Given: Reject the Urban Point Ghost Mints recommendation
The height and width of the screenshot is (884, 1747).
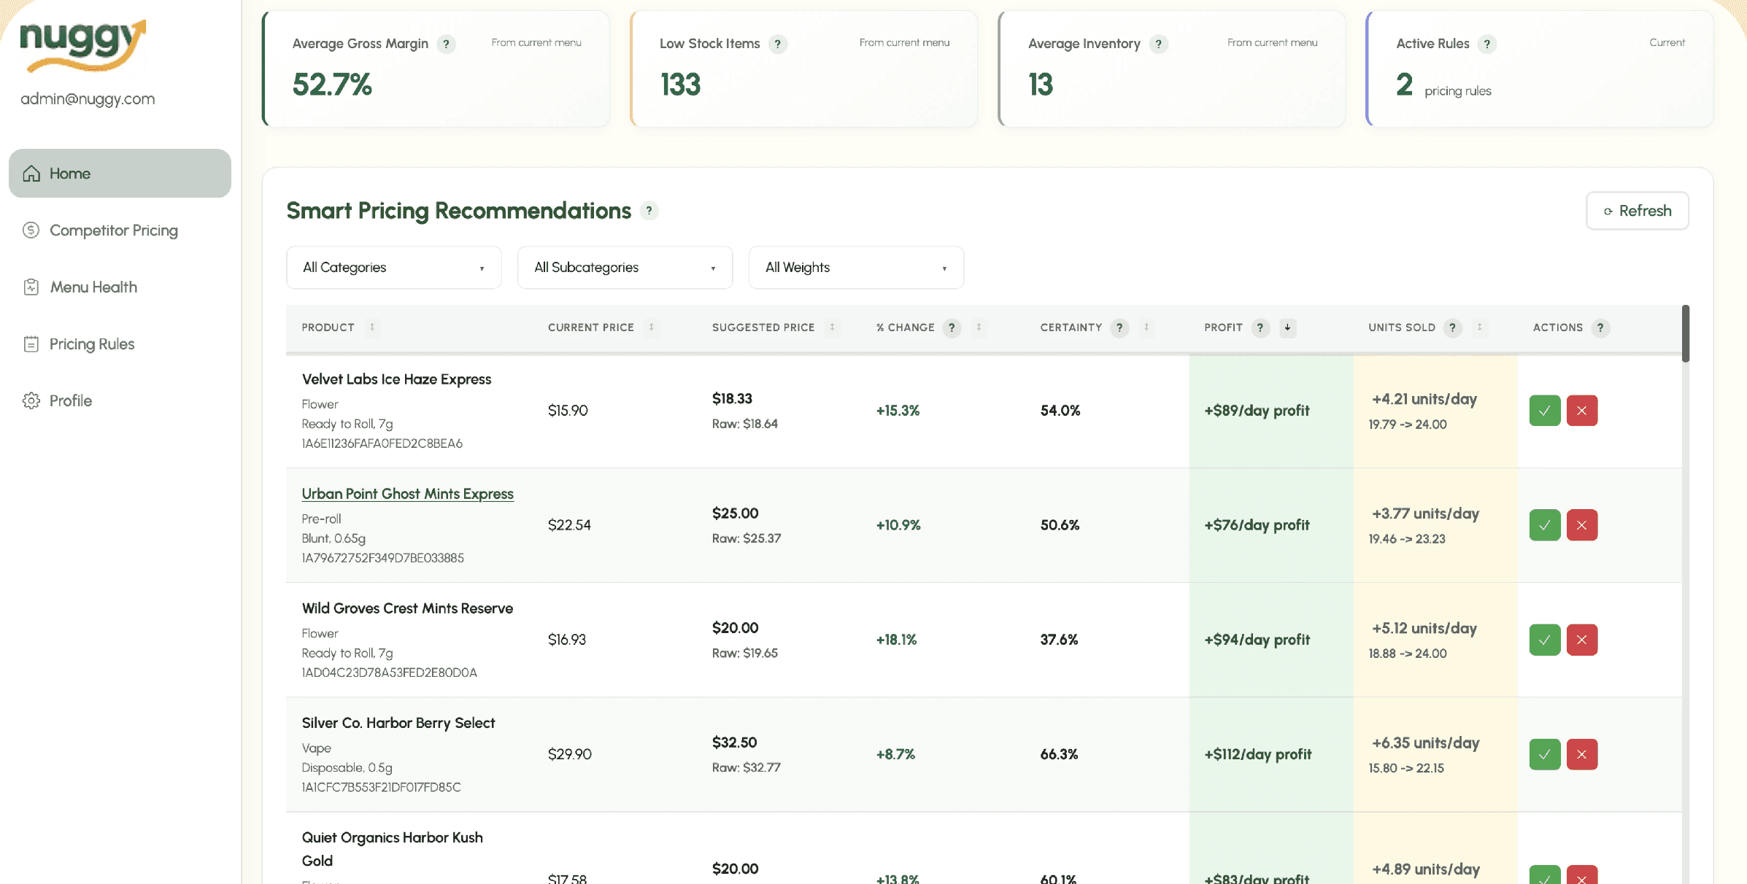Looking at the screenshot, I should [1581, 525].
